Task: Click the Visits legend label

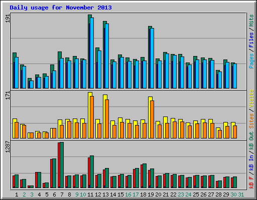Action: (x=251, y=98)
